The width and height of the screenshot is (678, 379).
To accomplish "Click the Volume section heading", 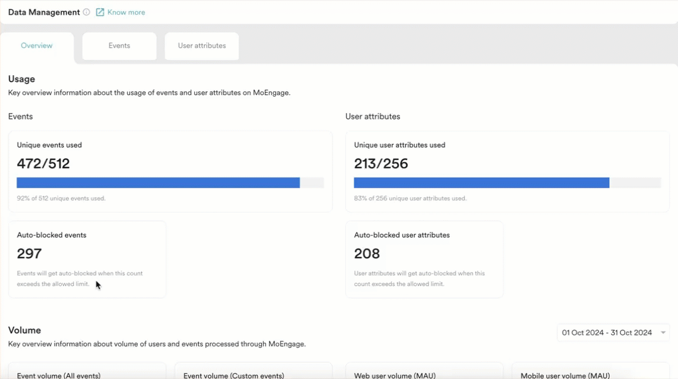I will (x=25, y=331).
